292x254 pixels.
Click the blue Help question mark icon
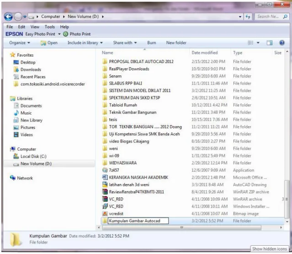click(x=282, y=43)
